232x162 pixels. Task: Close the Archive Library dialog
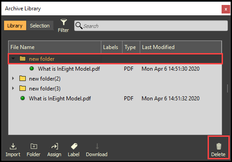pos(226,9)
